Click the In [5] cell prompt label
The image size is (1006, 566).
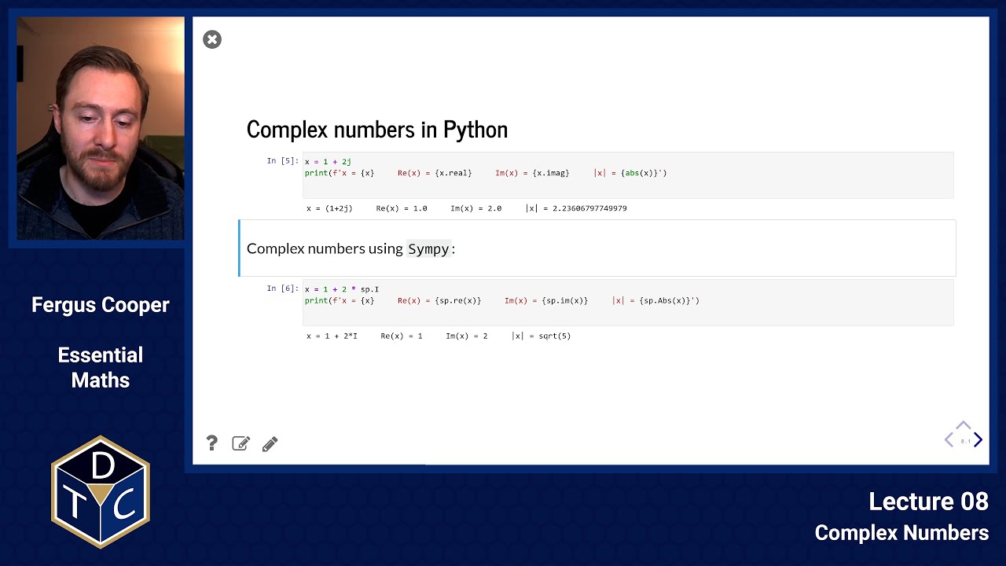click(x=281, y=161)
